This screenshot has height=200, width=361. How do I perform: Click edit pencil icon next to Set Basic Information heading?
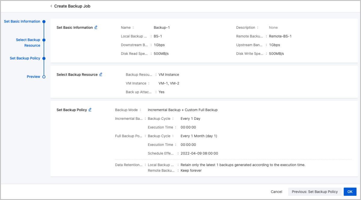coord(96,27)
